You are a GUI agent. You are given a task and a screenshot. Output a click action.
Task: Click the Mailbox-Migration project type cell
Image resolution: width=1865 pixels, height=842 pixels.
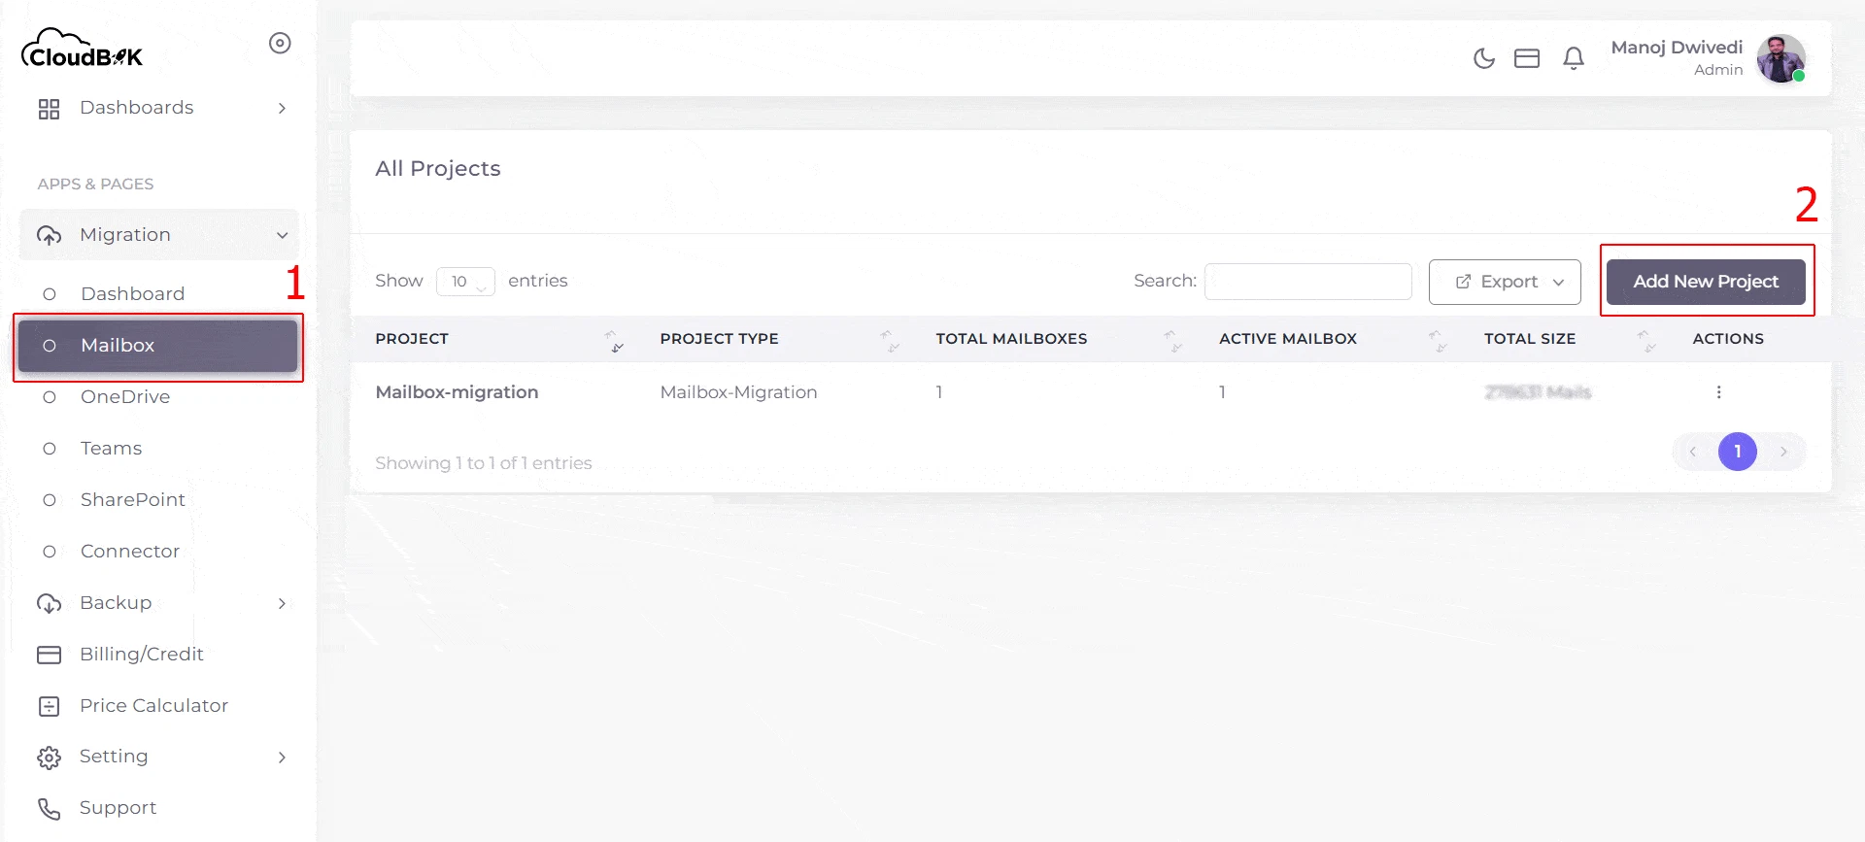point(738,392)
